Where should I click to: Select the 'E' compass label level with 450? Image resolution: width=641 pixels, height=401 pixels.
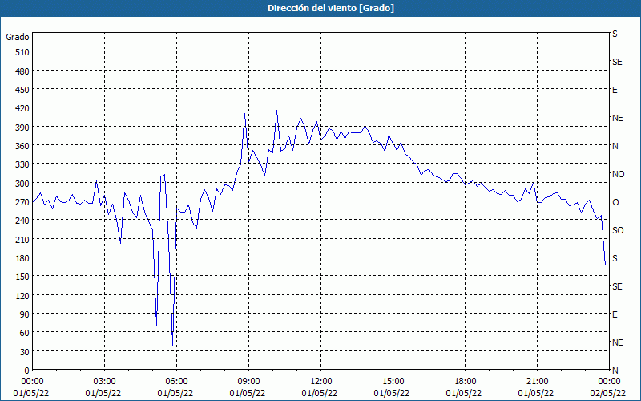[x=615, y=90]
